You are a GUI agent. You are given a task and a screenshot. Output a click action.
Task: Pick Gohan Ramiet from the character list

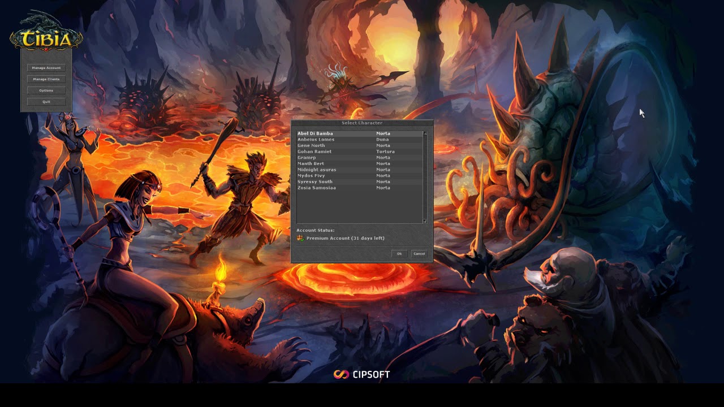coord(360,151)
